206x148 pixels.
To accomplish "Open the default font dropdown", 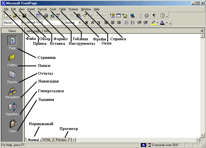I will tap(63, 23).
